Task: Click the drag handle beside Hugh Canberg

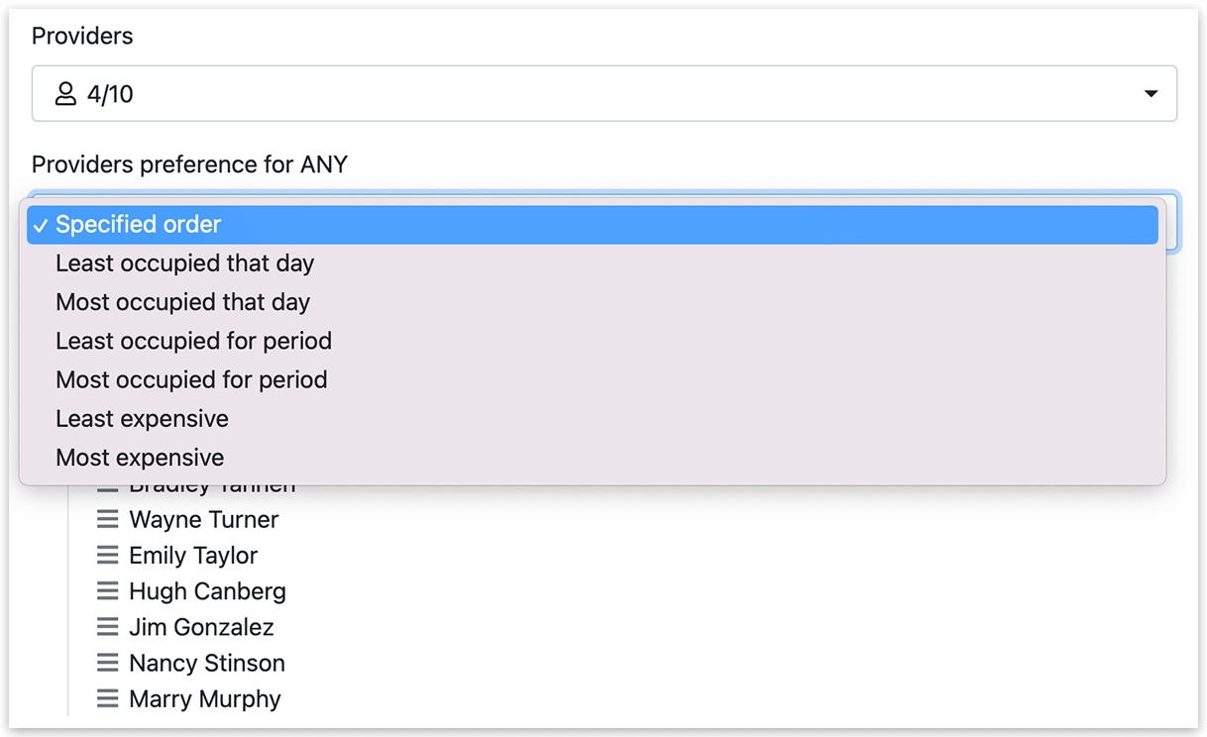Action: (107, 591)
